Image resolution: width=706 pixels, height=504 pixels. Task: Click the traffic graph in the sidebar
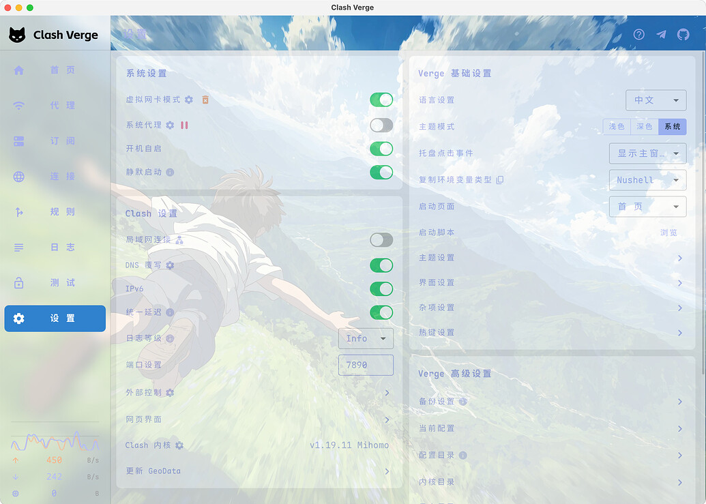point(55,441)
